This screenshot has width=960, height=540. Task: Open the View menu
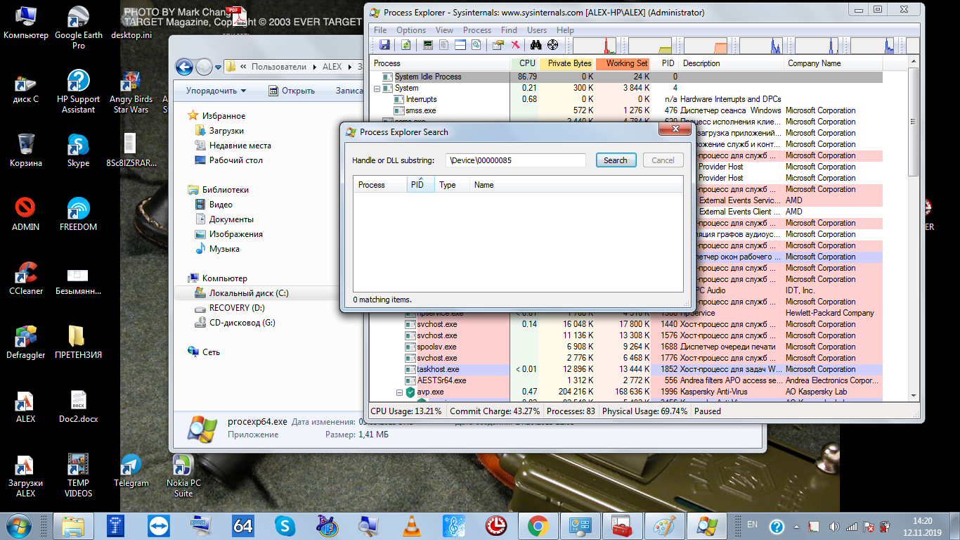[444, 30]
